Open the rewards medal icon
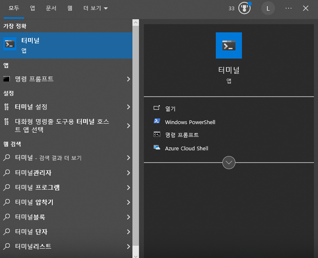Screen dimensions: 318x258 tap(244, 8)
